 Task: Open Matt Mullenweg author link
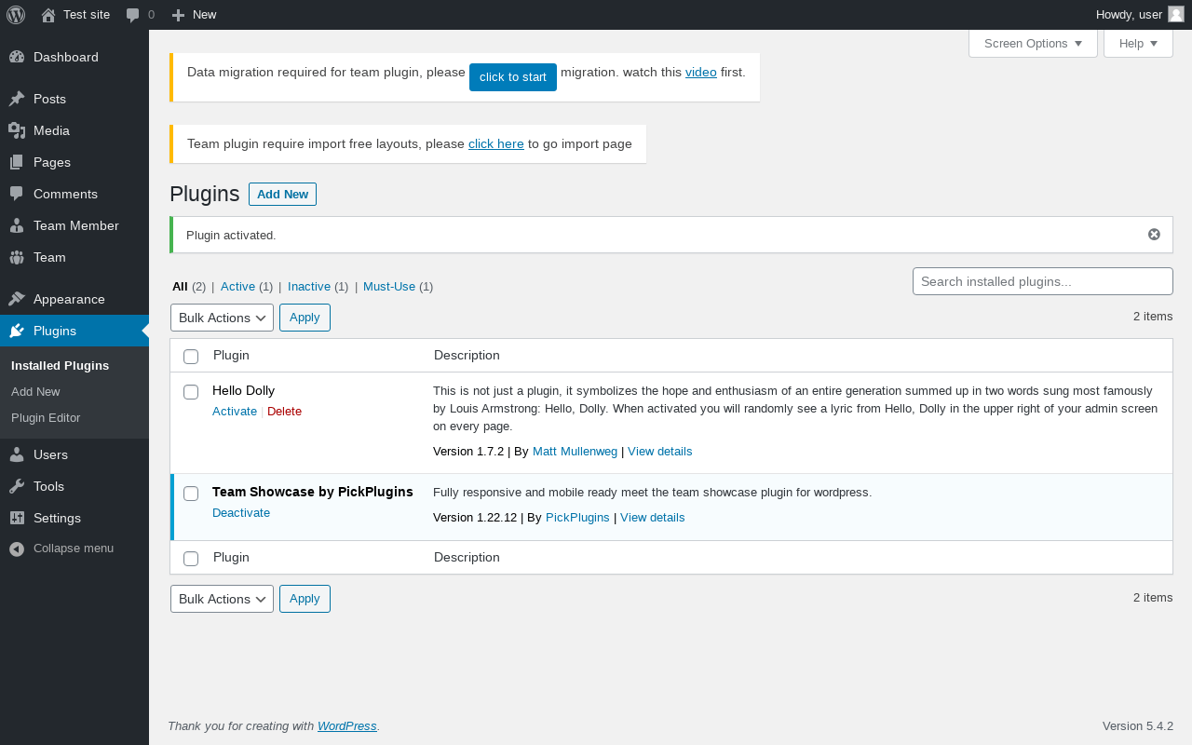[x=575, y=452]
